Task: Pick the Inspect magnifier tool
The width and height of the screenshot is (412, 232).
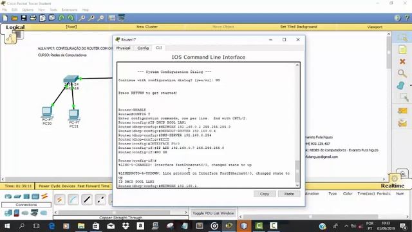Action: tap(402, 73)
